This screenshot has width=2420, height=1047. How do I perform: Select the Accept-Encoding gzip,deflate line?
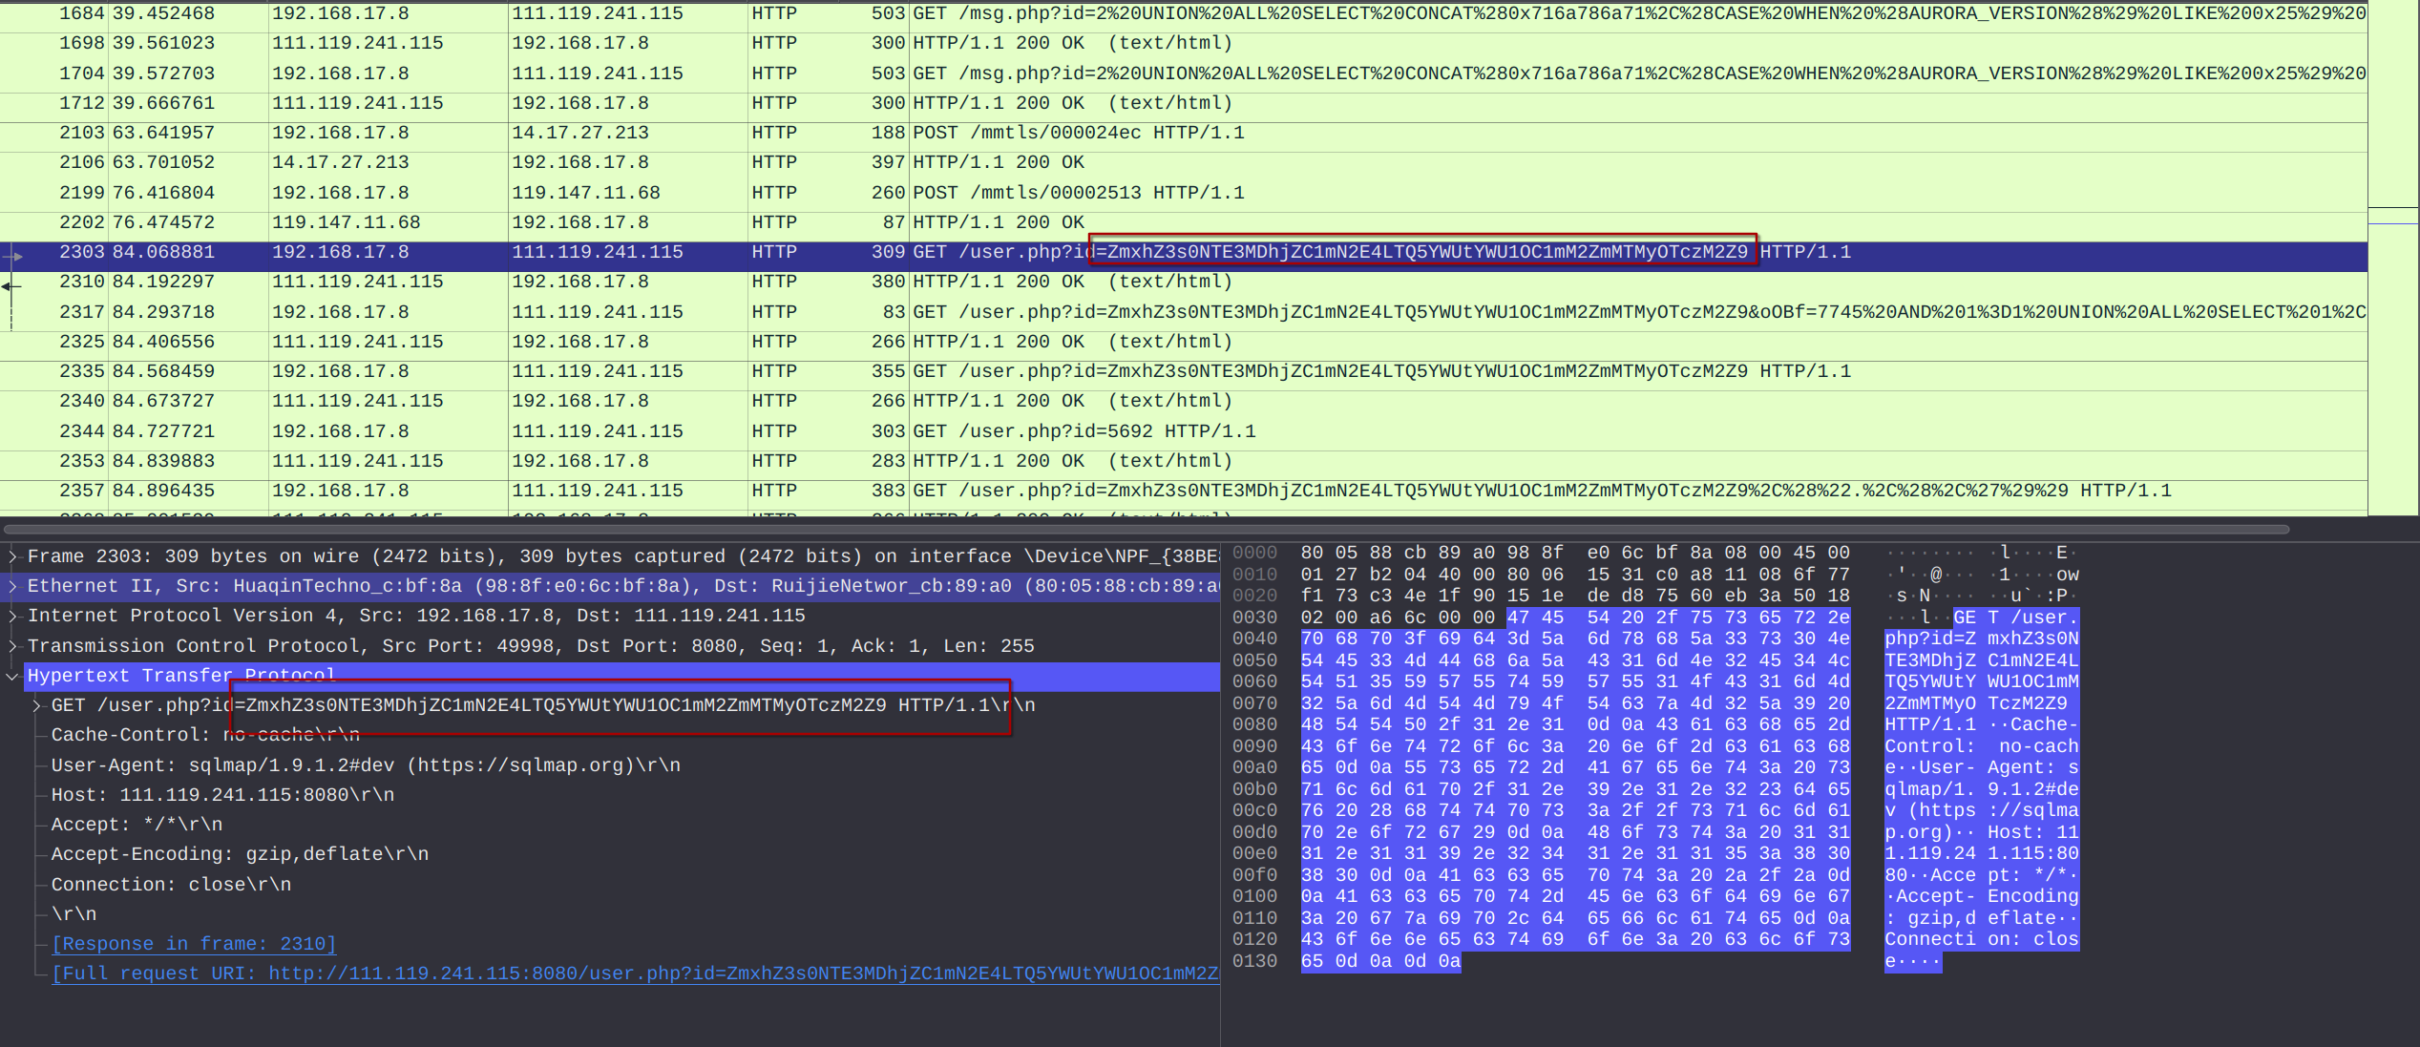240,854
